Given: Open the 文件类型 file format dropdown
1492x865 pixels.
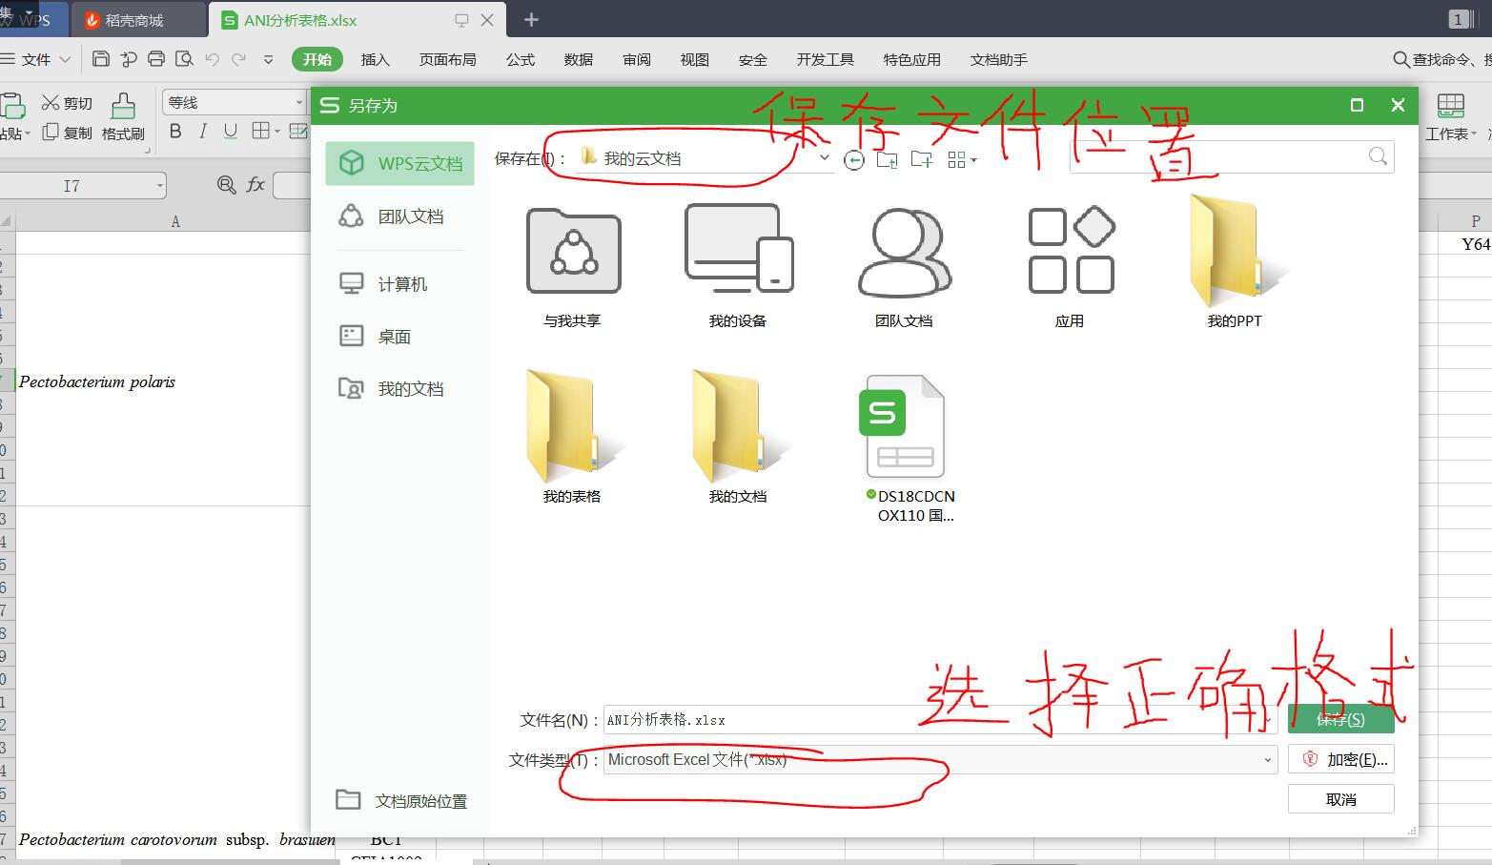Looking at the screenshot, I should (x=1268, y=760).
